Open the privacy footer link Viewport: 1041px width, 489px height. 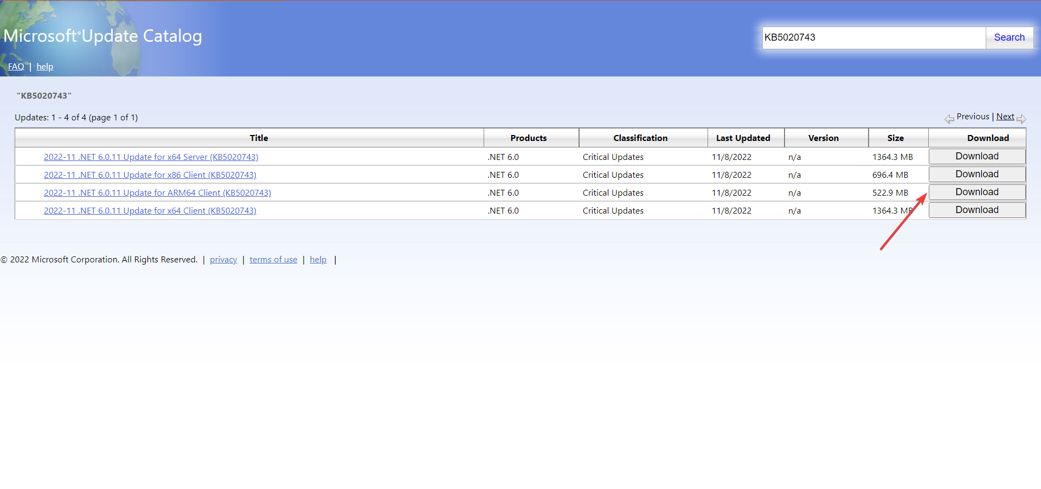tap(223, 260)
